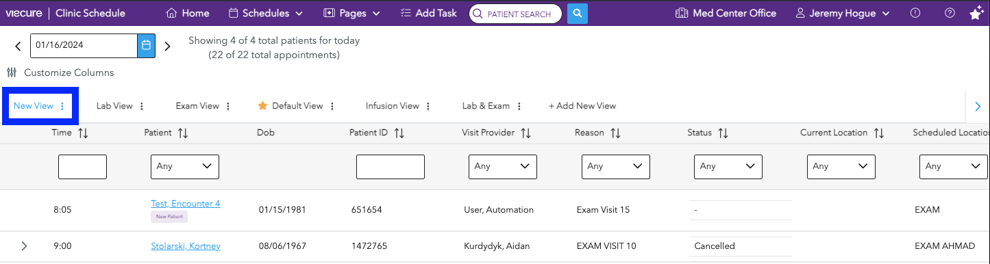
Task: Open Lab View three-dot options menu
Action: (x=142, y=106)
